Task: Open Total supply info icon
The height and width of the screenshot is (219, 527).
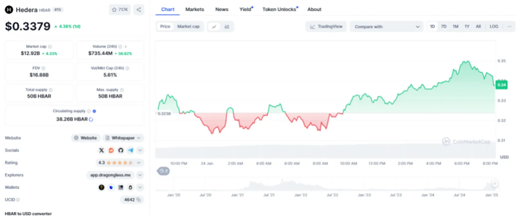Action: pos(51,90)
